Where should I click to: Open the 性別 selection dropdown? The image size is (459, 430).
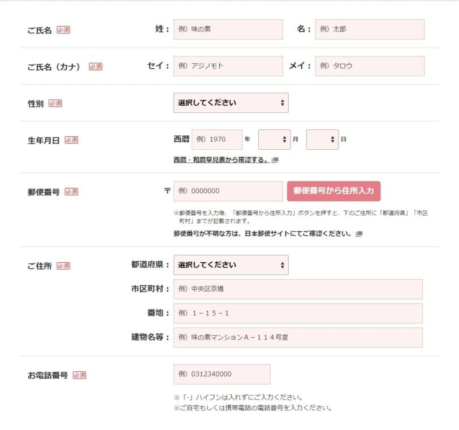click(x=231, y=103)
